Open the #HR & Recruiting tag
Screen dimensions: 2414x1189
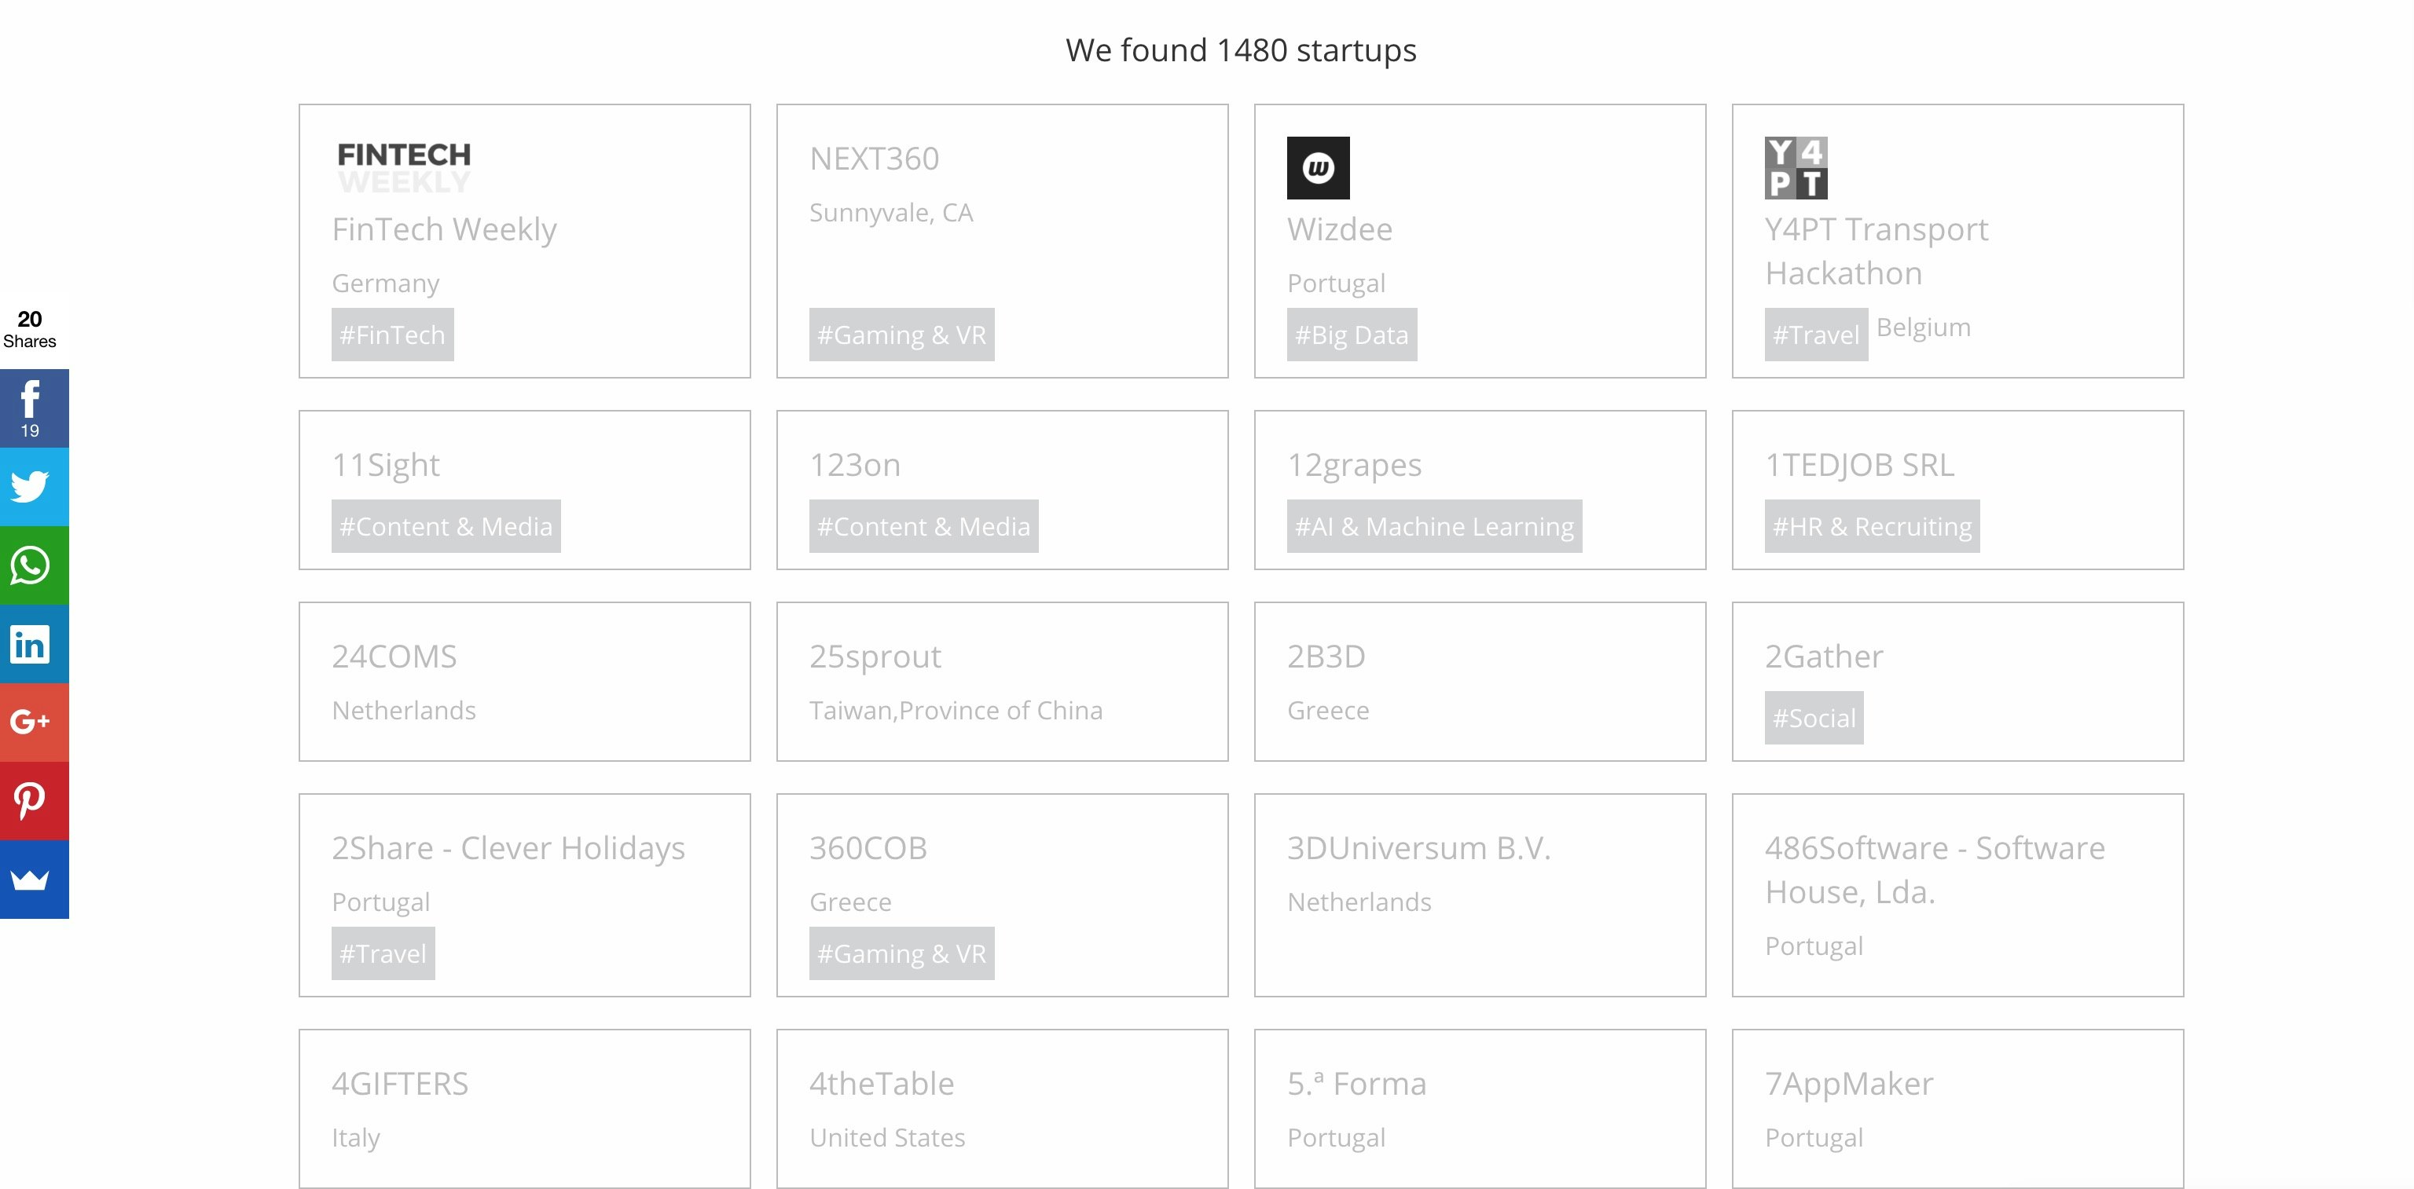point(1872,526)
